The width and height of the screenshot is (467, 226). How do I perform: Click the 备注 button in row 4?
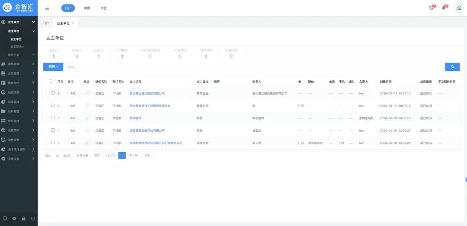pyautogui.click(x=73, y=131)
